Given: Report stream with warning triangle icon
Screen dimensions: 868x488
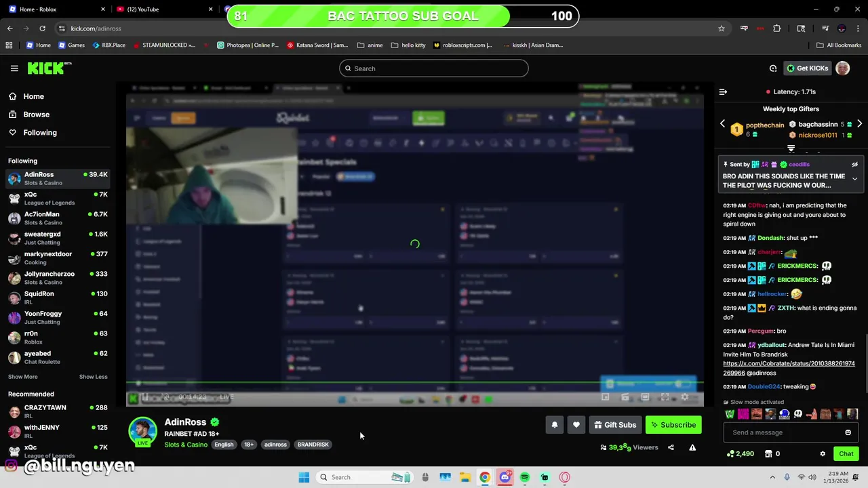Looking at the screenshot, I should click(x=692, y=447).
